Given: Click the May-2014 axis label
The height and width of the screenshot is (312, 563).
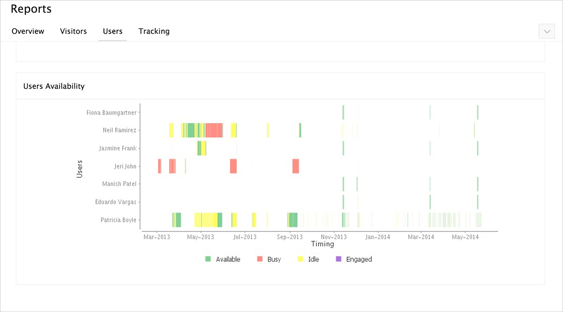Looking at the screenshot, I should pos(465,237).
